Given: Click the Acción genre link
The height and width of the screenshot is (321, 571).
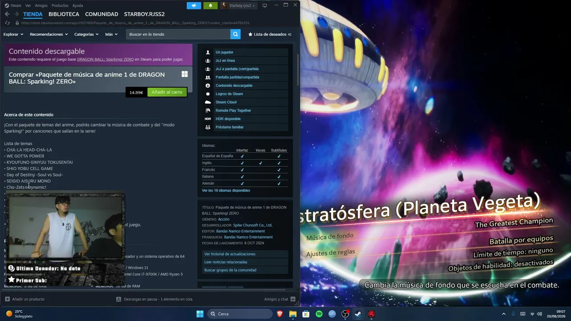Looking at the screenshot, I should click(x=223, y=219).
